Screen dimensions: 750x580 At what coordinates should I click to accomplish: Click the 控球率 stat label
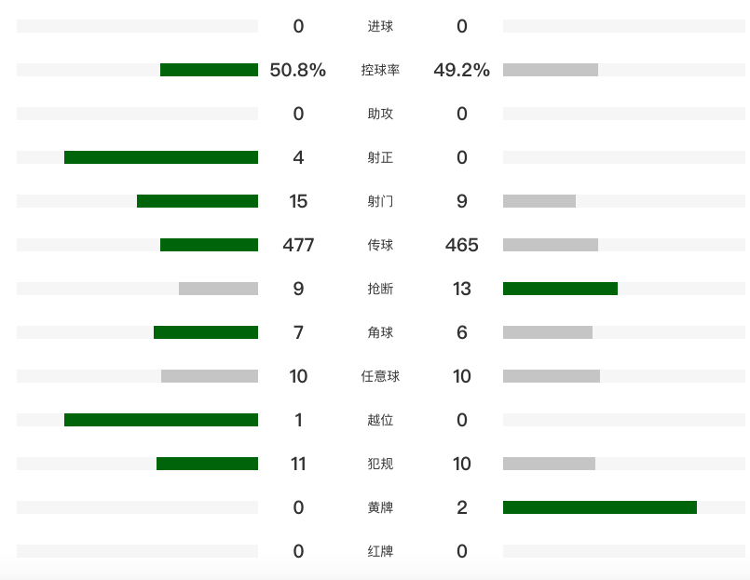click(380, 70)
